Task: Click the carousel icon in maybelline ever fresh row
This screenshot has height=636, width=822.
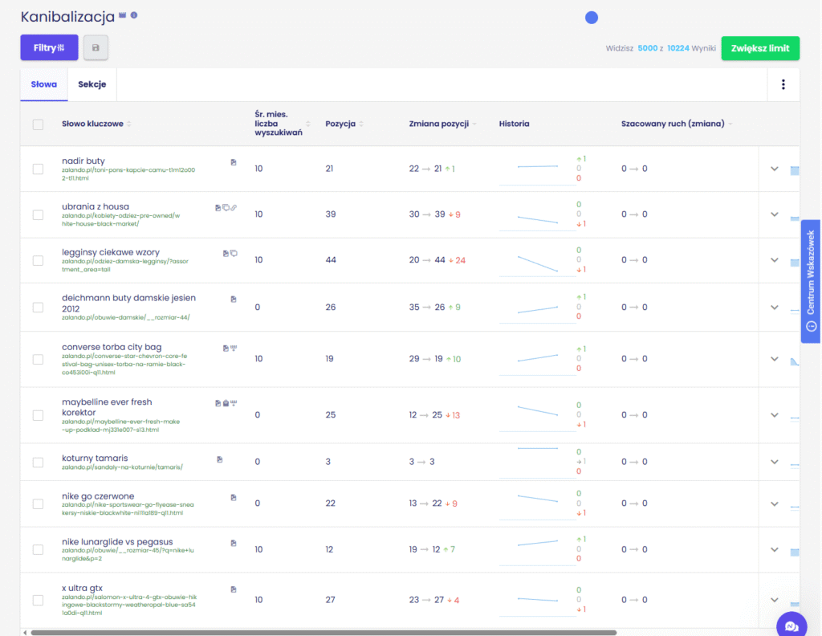Action: tap(234, 402)
